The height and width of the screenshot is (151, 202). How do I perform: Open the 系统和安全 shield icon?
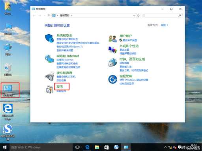point(49,38)
